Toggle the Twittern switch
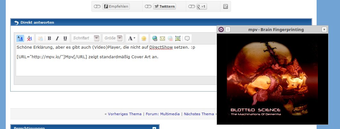340x129 pixels. click(x=148, y=6)
